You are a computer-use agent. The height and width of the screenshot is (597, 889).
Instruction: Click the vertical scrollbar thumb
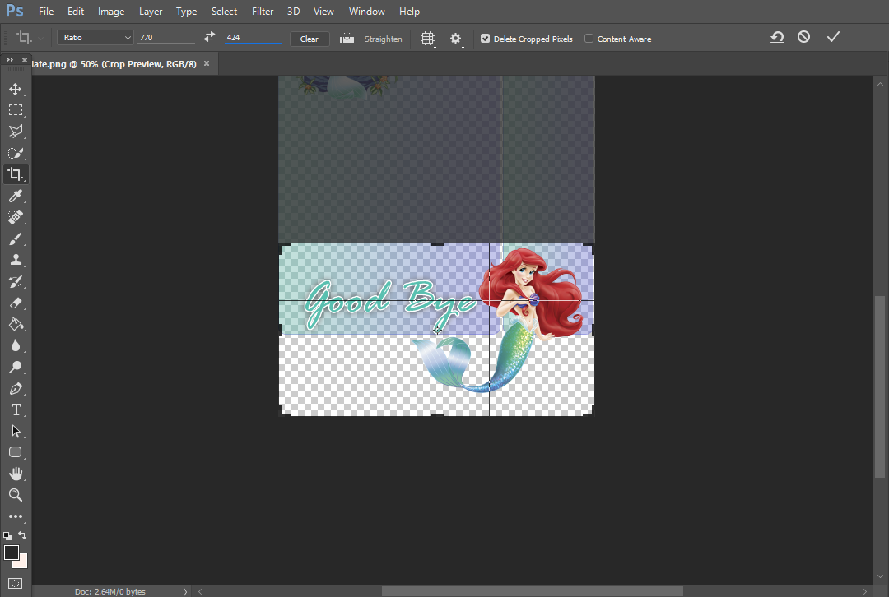pyautogui.click(x=879, y=386)
